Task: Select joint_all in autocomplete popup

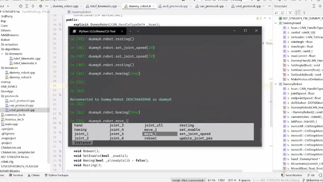Action: [154, 125]
